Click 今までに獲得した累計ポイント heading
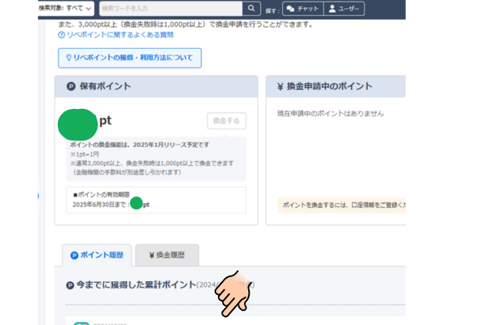The height and width of the screenshot is (325, 488). pyautogui.click(x=137, y=284)
